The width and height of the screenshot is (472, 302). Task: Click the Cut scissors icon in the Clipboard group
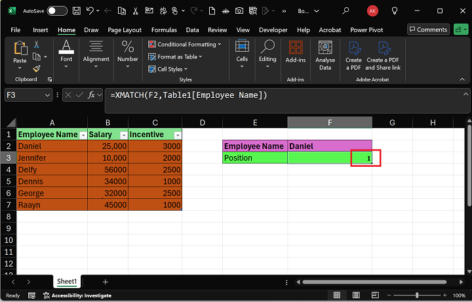(x=37, y=45)
